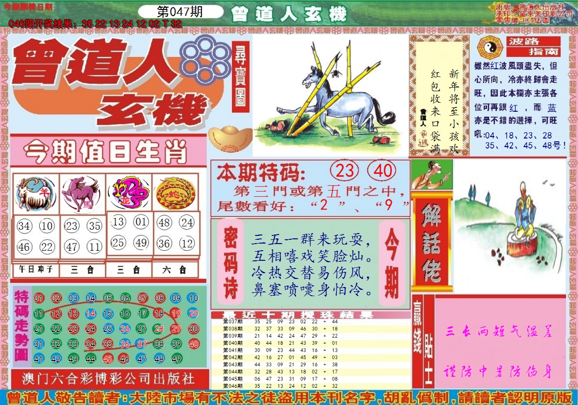
Task: Click green ball 49 in the trend chart
Action: pos(176,360)
